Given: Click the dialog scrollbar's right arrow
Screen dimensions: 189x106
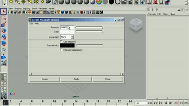Looking at the screenshot, I should tap(122, 74).
